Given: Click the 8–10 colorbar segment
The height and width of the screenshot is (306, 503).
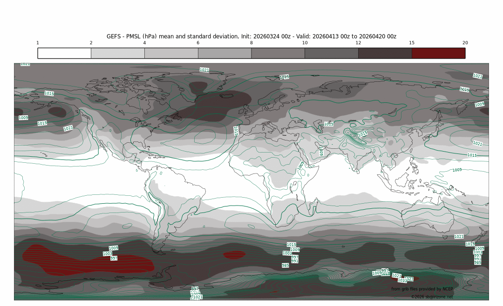Looking at the screenshot, I should [278, 53].
